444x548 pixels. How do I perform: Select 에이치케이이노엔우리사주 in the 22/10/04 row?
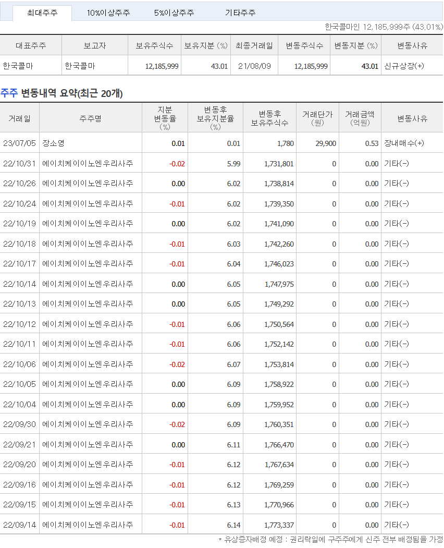[88, 405]
